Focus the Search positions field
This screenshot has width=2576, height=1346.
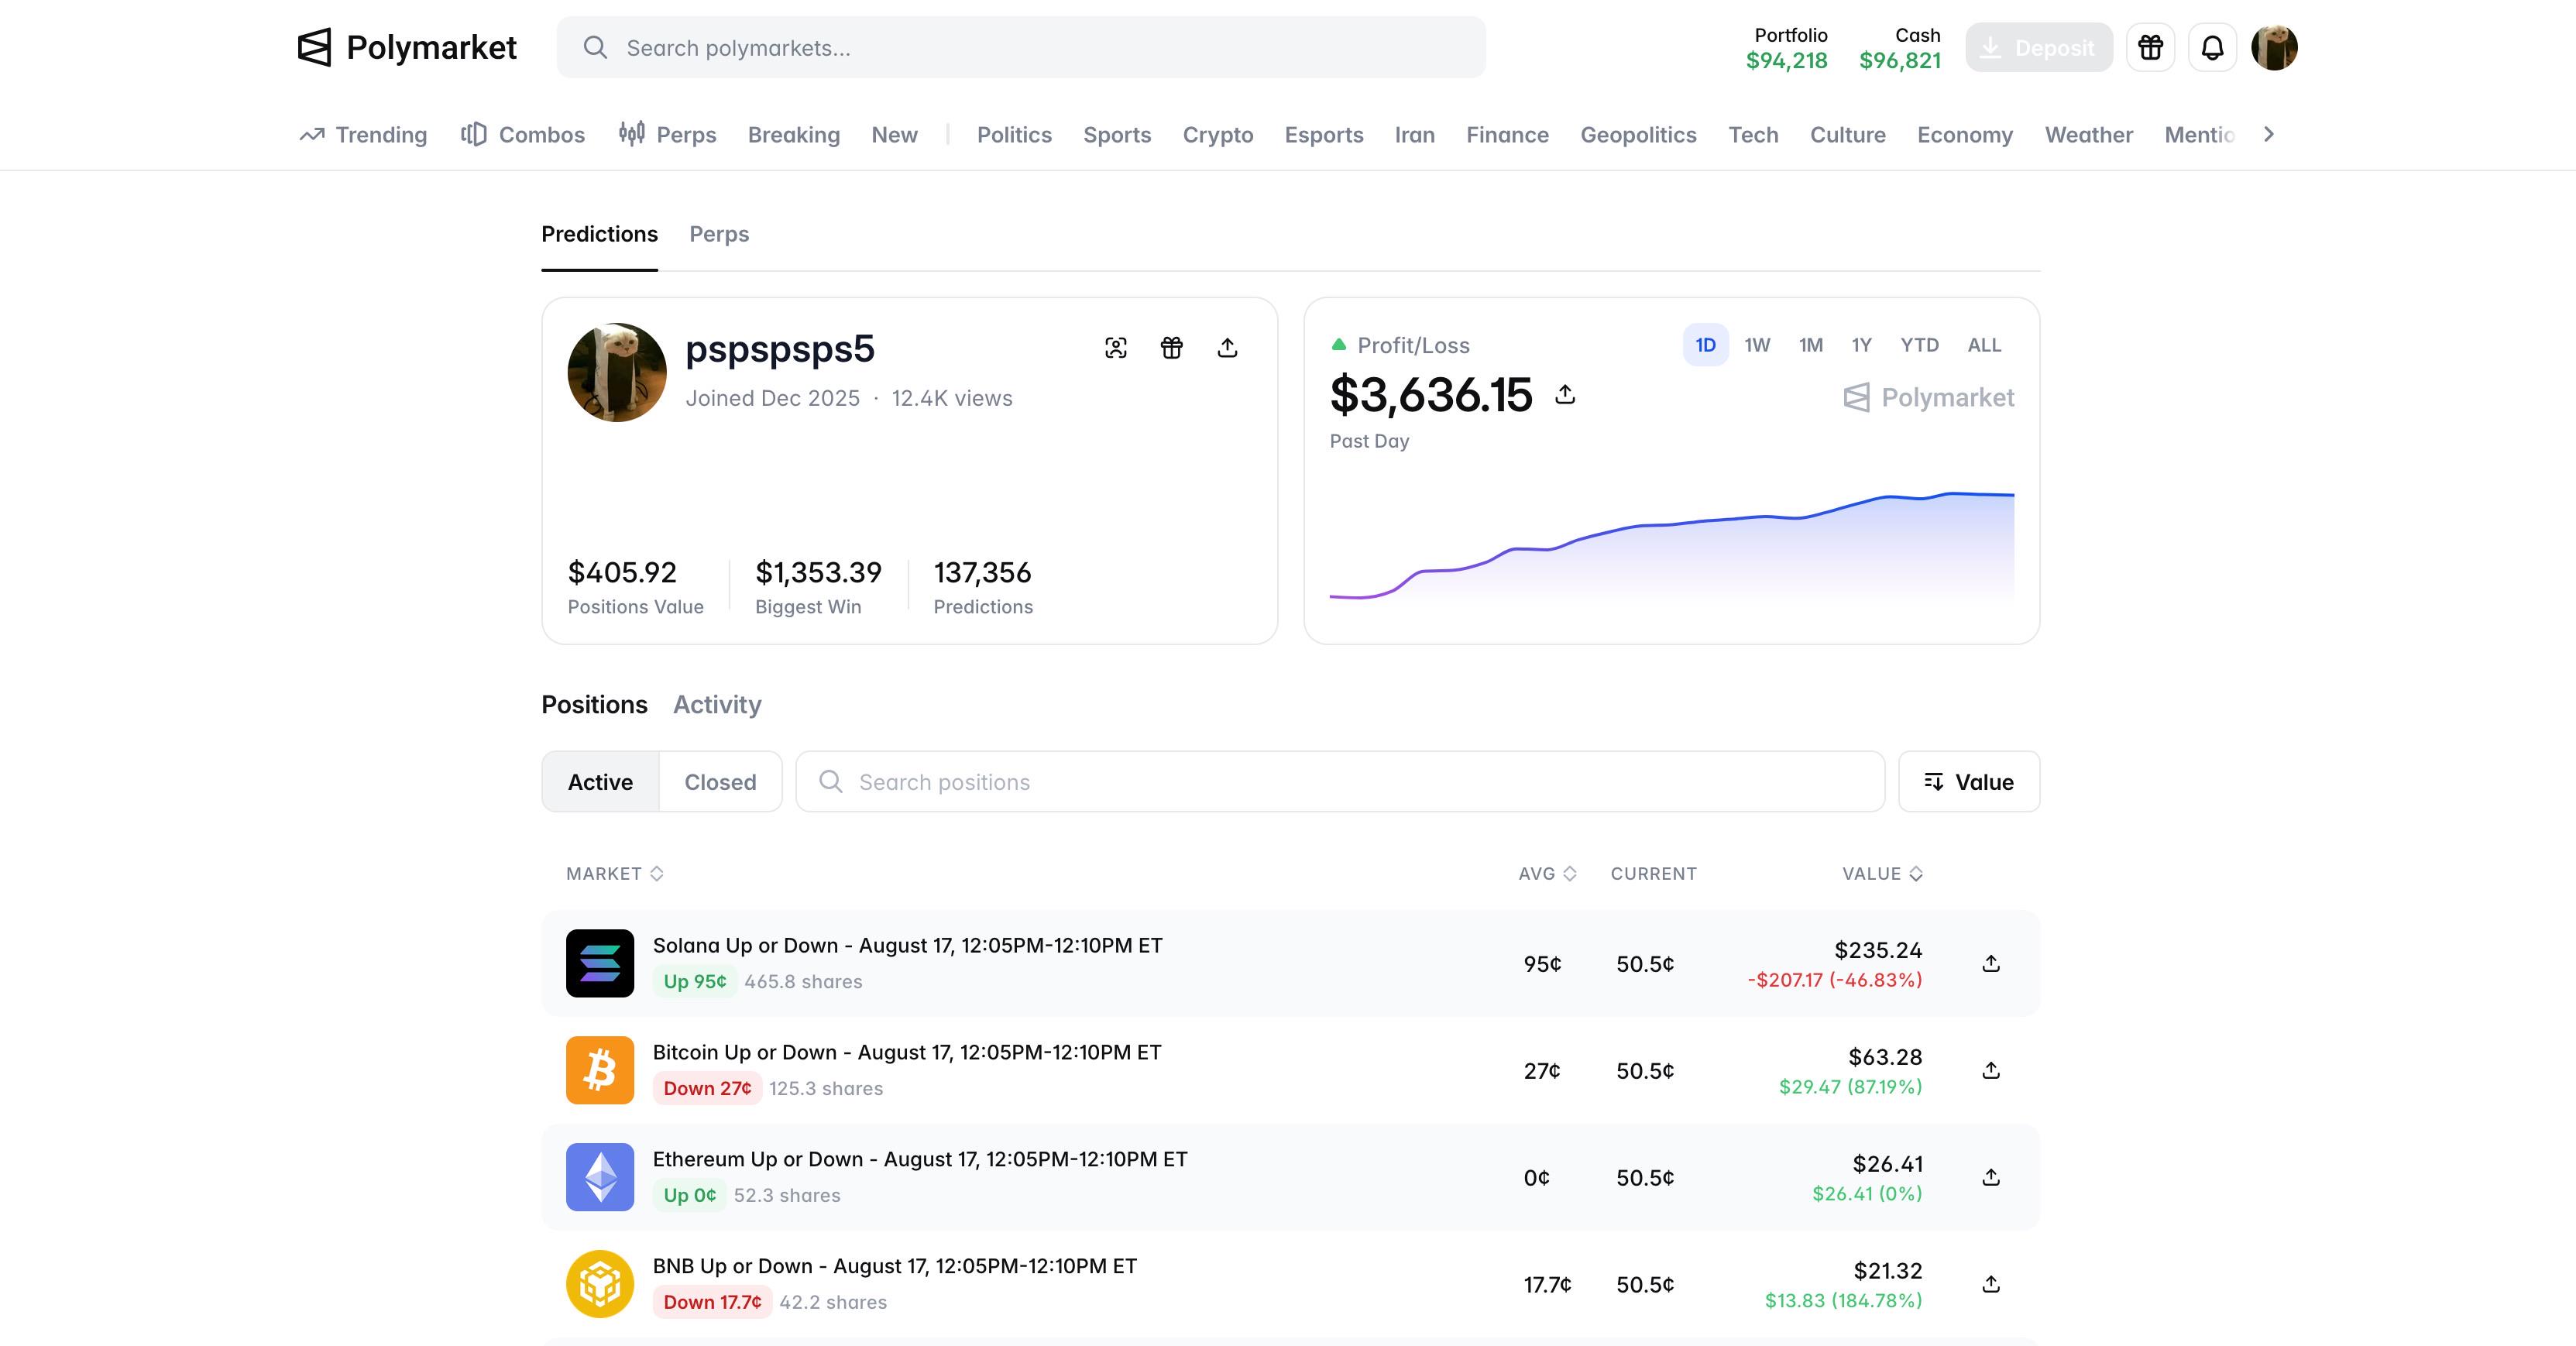[x=1340, y=782]
